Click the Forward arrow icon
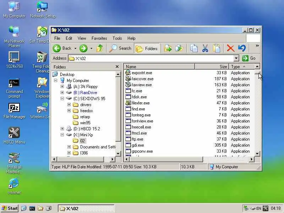 pos(83,48)
